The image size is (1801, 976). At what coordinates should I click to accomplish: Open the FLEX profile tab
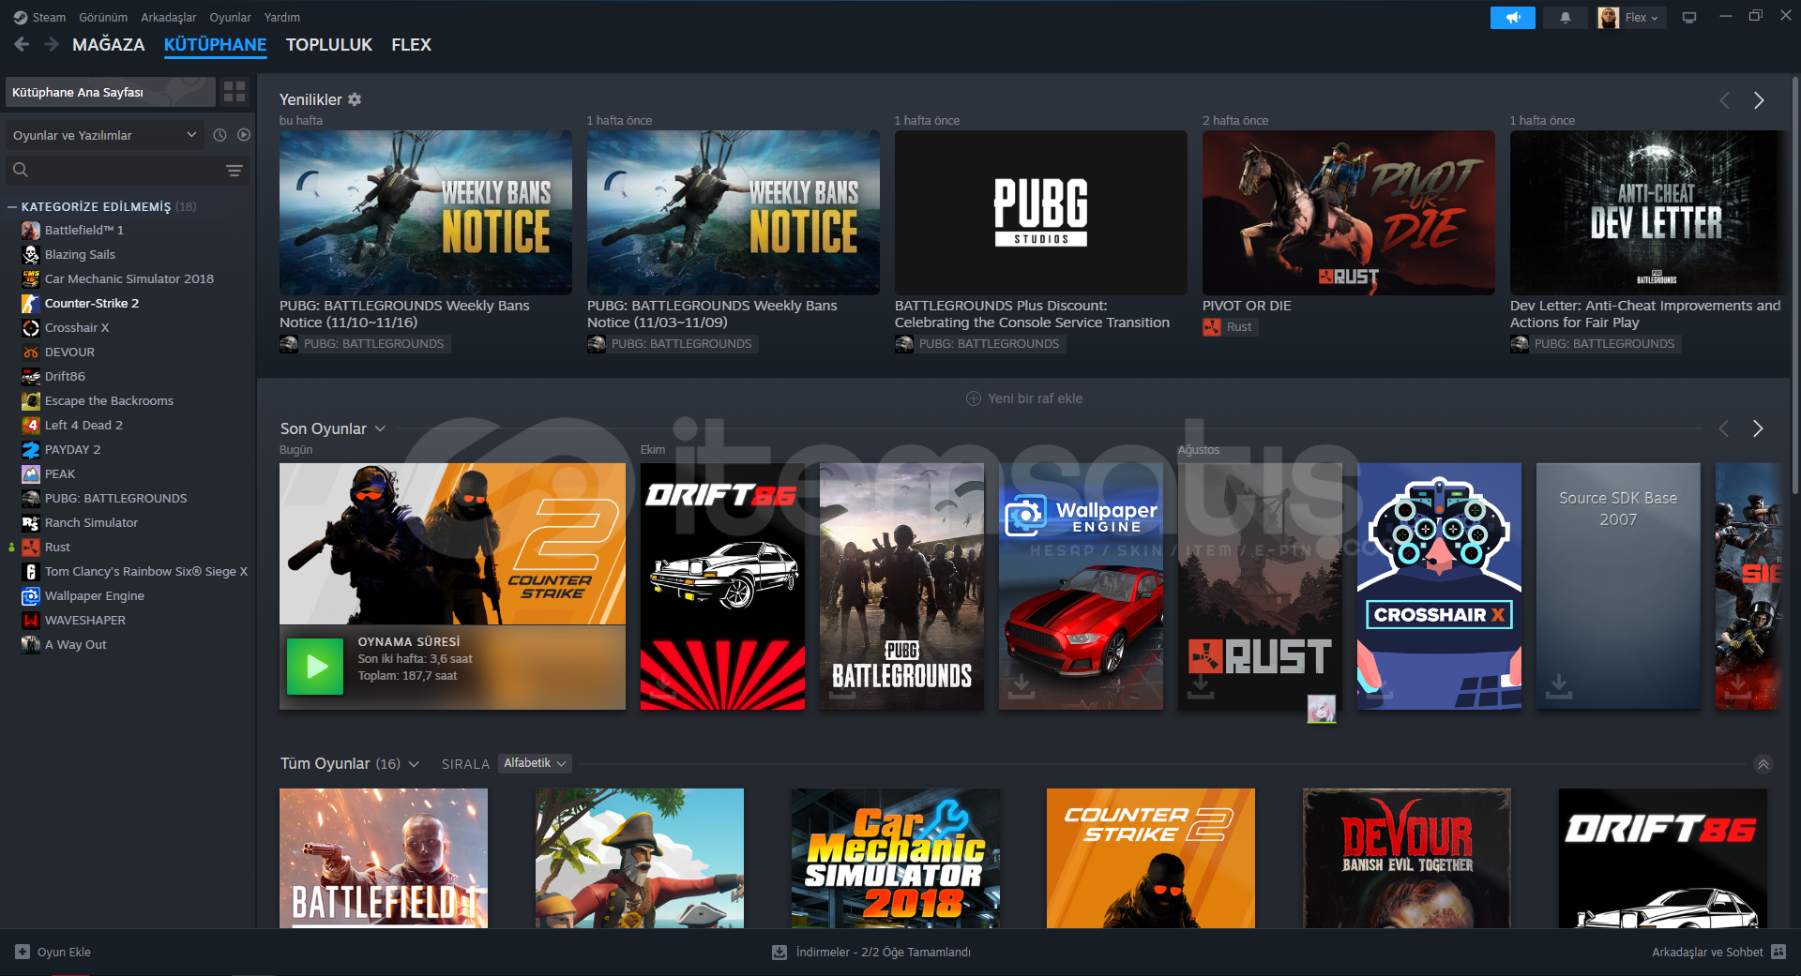click(x=412, y=45)
